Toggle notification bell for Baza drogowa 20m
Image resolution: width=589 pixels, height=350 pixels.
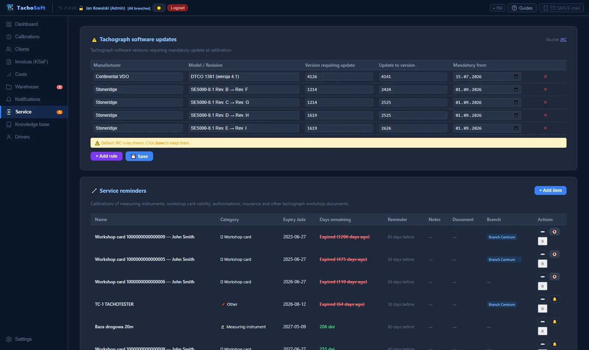tap(554, 322)
